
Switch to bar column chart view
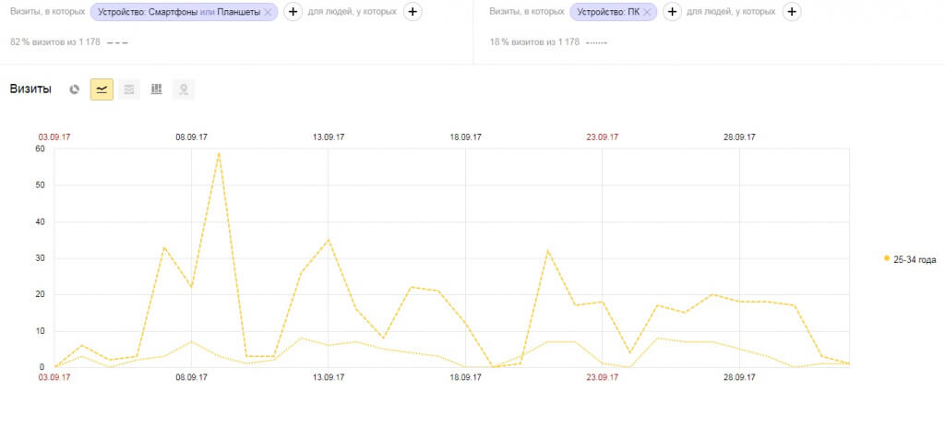tap(156, 89)
